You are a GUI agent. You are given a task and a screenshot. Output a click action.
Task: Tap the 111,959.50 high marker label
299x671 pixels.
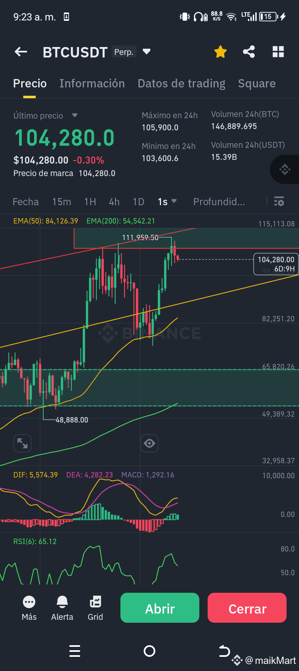[x=140, y=238]
